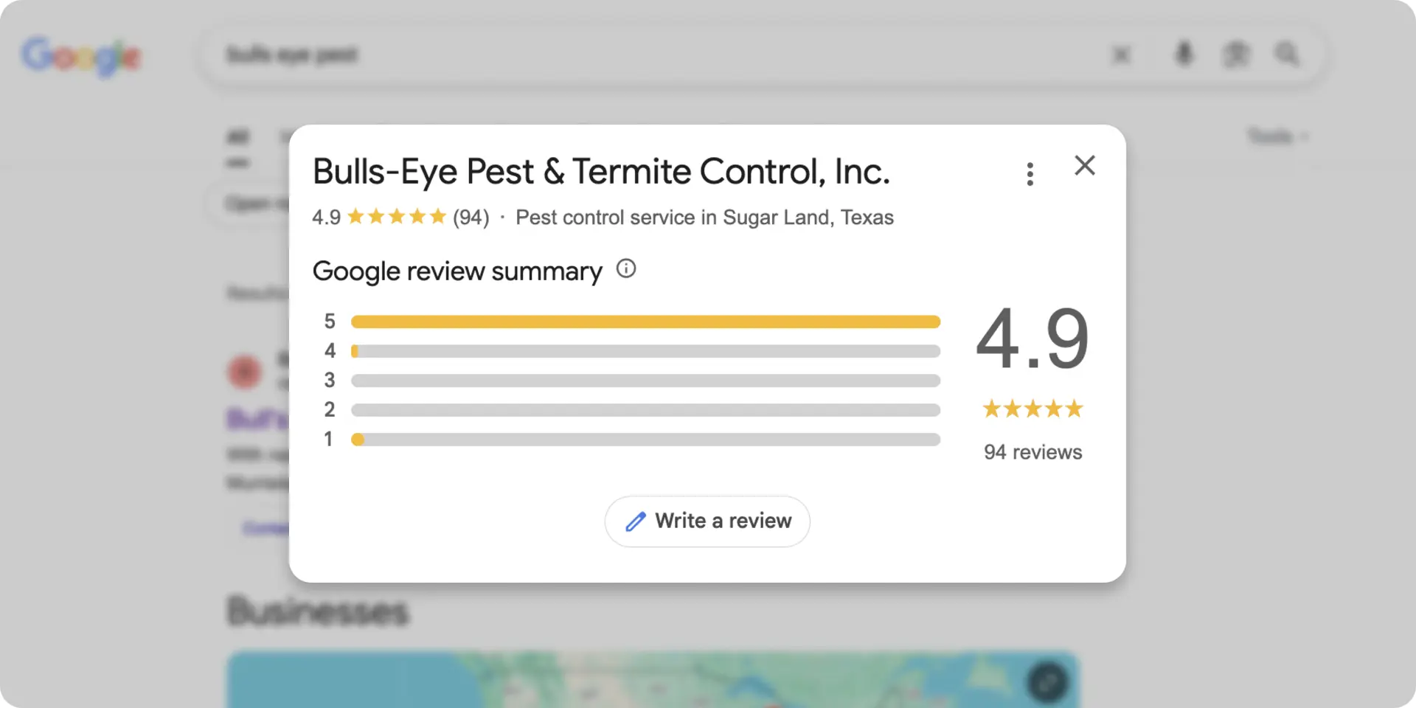Open the three-dot more options menu
Image resolution: width=1416 pixels, height=708 pixels.
point(1030,174)
